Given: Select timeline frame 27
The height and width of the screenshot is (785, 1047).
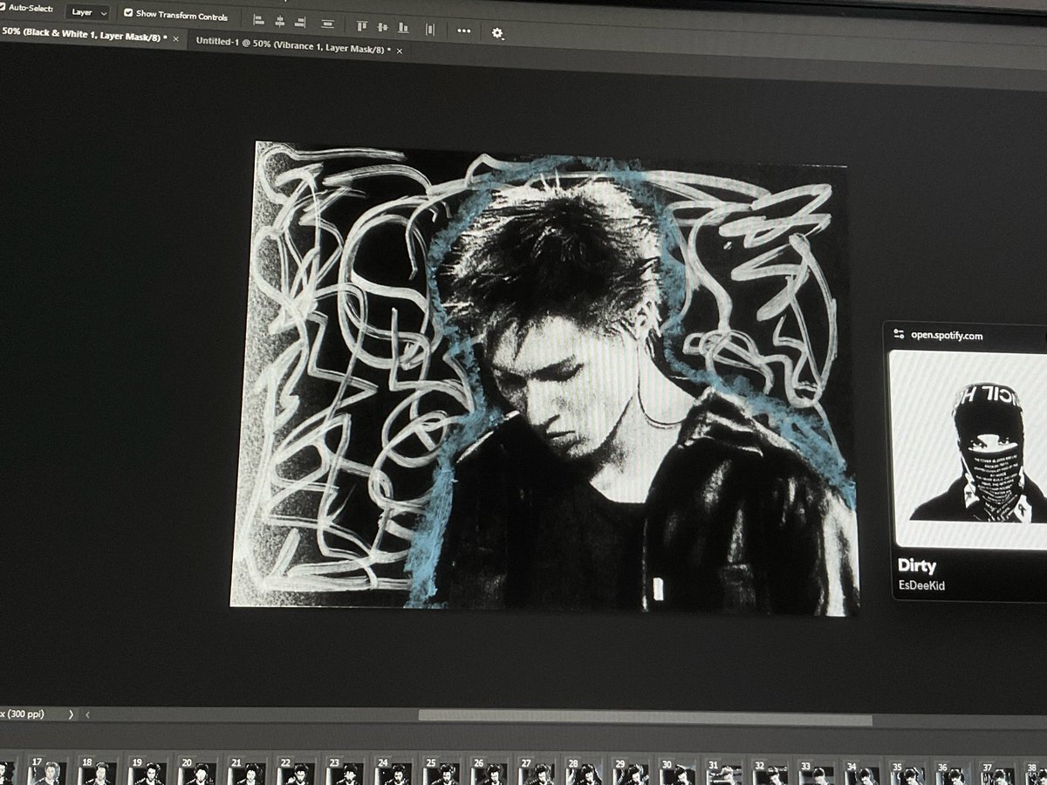Looking at the screenshot, I should 537,772.
